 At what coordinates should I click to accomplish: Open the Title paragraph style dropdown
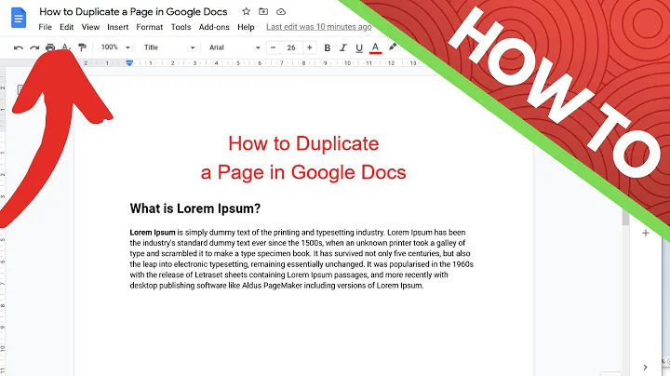pyautogui.click(x=169, y=47)
